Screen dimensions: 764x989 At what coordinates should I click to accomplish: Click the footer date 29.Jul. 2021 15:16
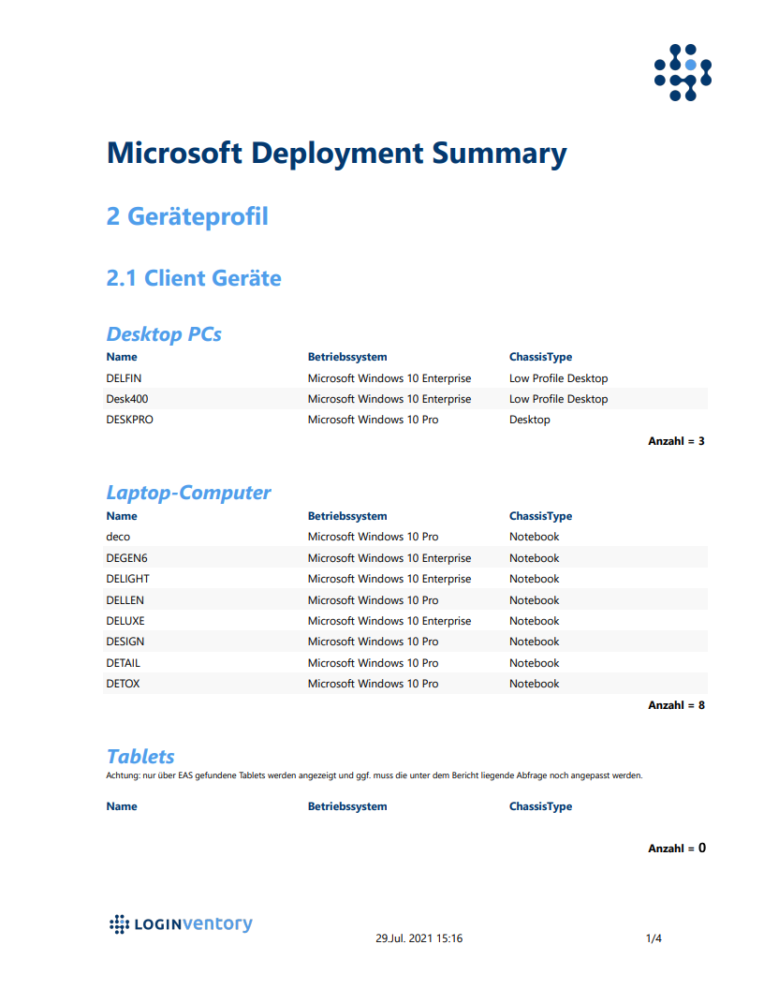[419, 938]
